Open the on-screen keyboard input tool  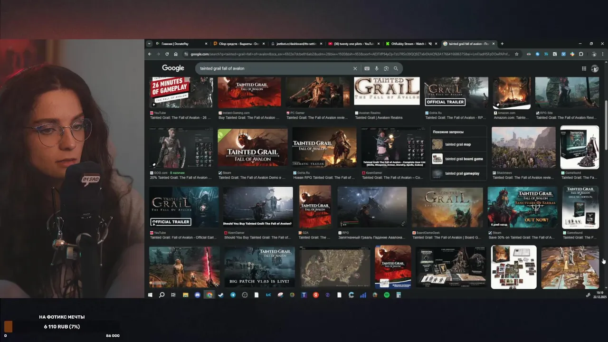coord(367,68)
